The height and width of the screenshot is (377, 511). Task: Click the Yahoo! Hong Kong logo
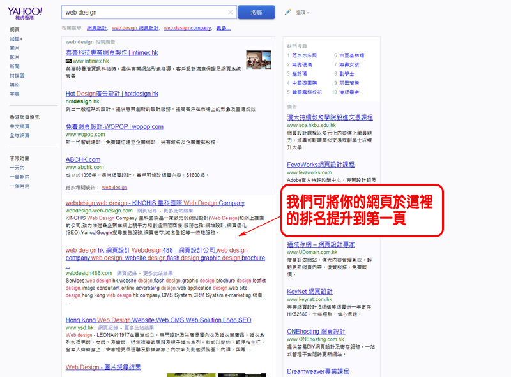tap(25, 14)
